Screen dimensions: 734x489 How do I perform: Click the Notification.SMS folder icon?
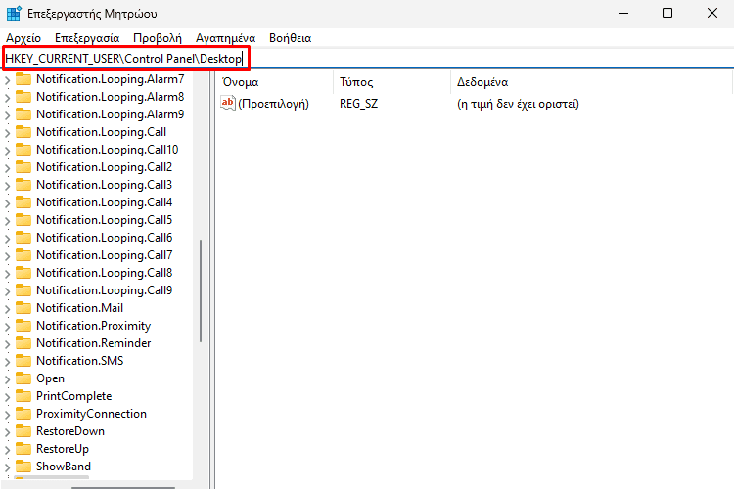coord(23,360)
